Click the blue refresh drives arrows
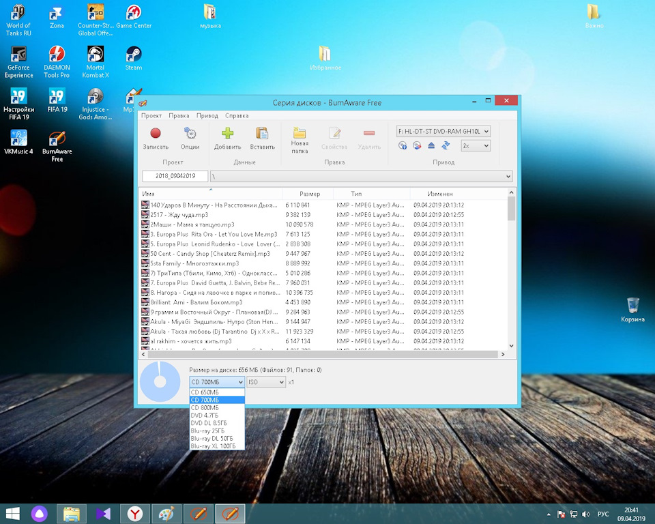The height and width of the screenshot is (524, 655). click(446, 145)
